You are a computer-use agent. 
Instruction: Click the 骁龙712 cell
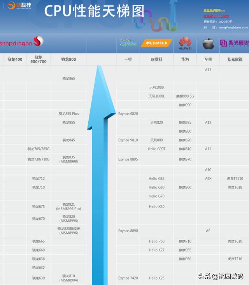(x=39, y=179)
